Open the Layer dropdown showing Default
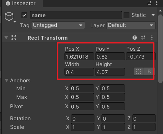 pos(131,25)
